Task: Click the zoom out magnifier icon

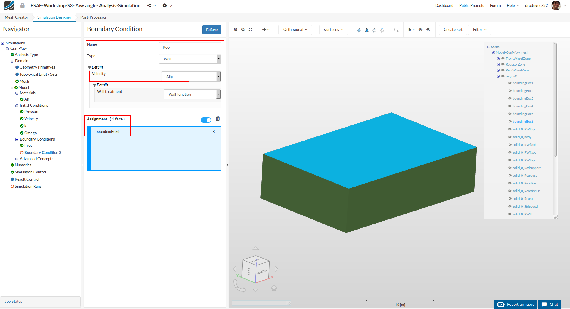Action: coord(243,30)
